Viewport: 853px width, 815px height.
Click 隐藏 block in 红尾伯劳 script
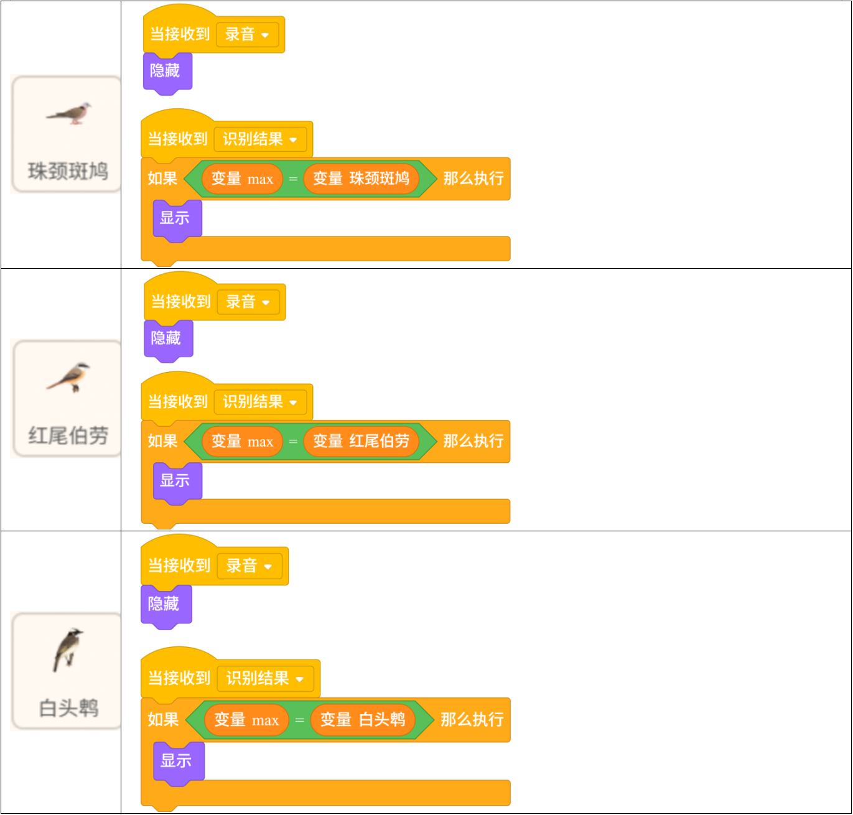tap(167, 338)
